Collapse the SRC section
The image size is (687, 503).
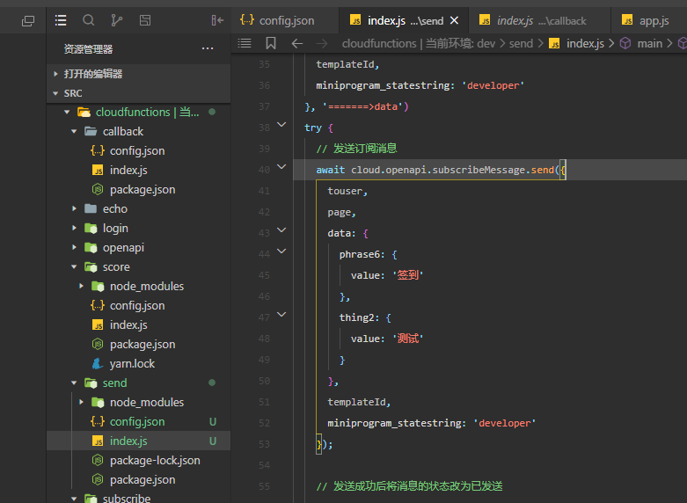138,93
